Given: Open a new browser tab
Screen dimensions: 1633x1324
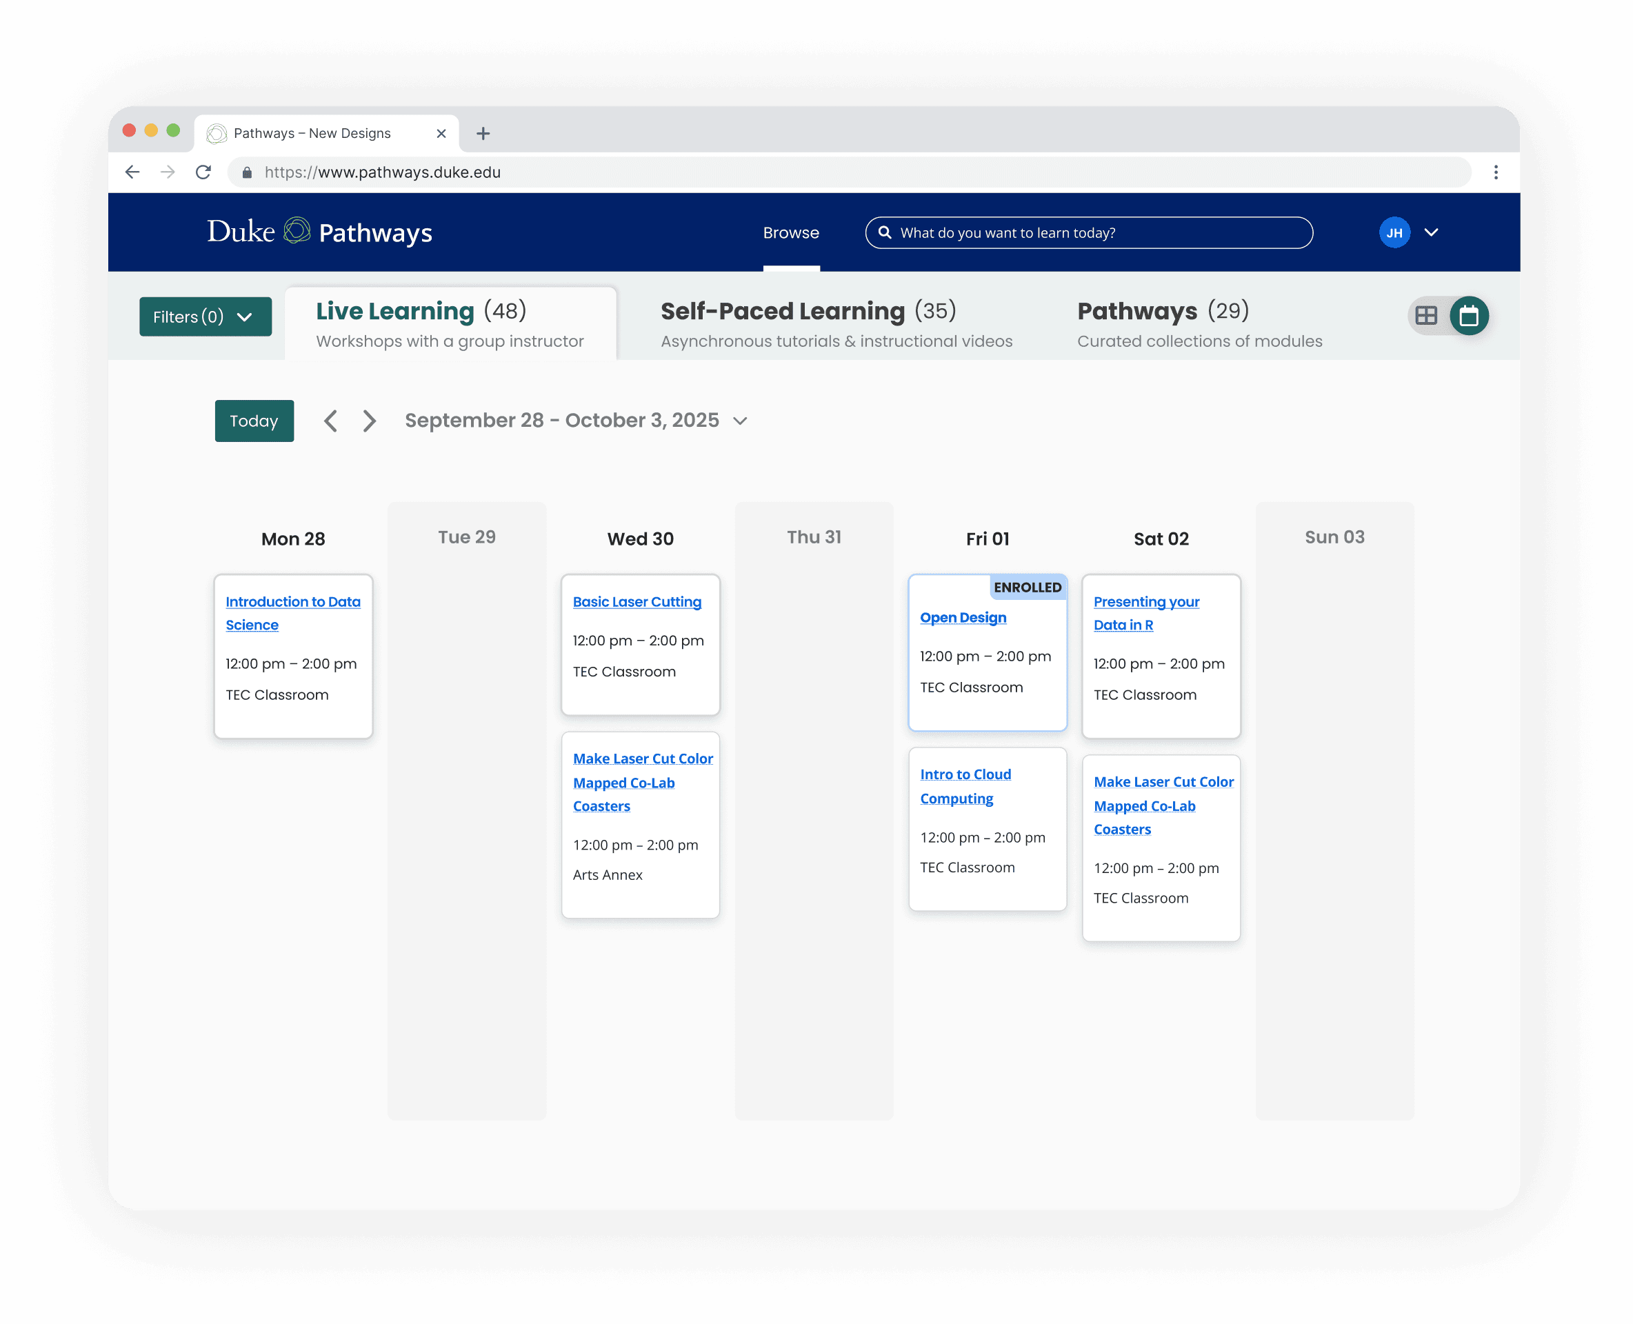Looking at the screenshot, I should click(483, 134).
